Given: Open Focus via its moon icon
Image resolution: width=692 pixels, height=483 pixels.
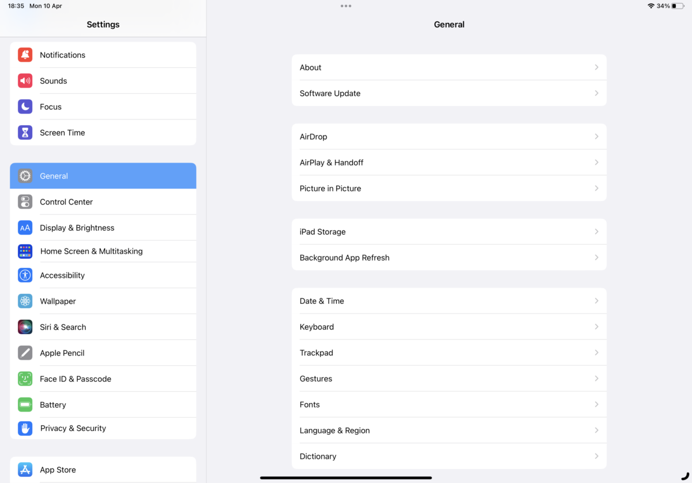Looking at the screenshot, I should click(x=25, y=106).
